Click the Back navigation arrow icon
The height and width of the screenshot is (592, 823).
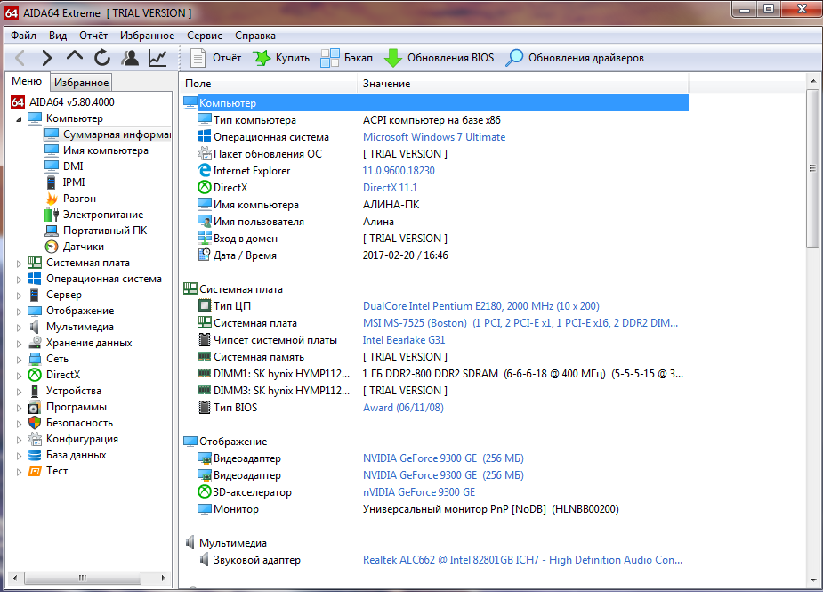tap(20, 58)
